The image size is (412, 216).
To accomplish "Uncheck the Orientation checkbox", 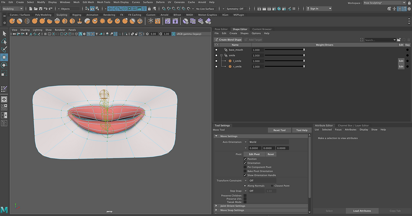I will [x=245, y=163].
